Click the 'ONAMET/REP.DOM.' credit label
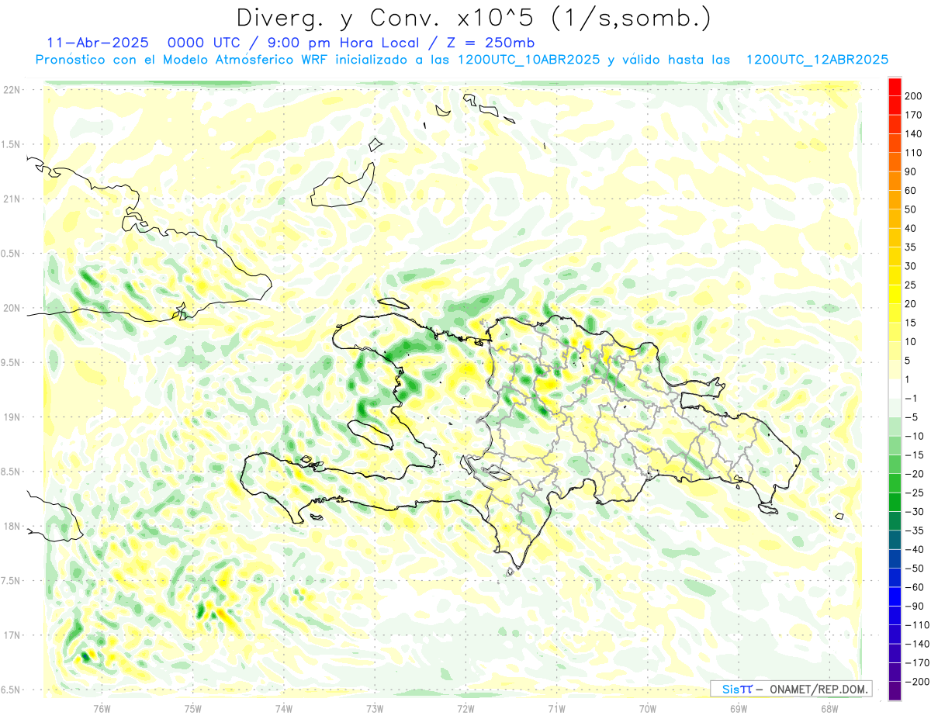The height and width of the screenshot is (719, 931). pyautogui.click(x=817, y=689)
